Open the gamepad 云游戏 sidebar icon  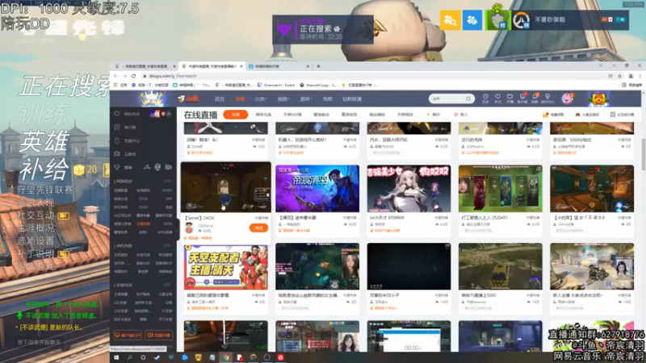click(117, 154)
